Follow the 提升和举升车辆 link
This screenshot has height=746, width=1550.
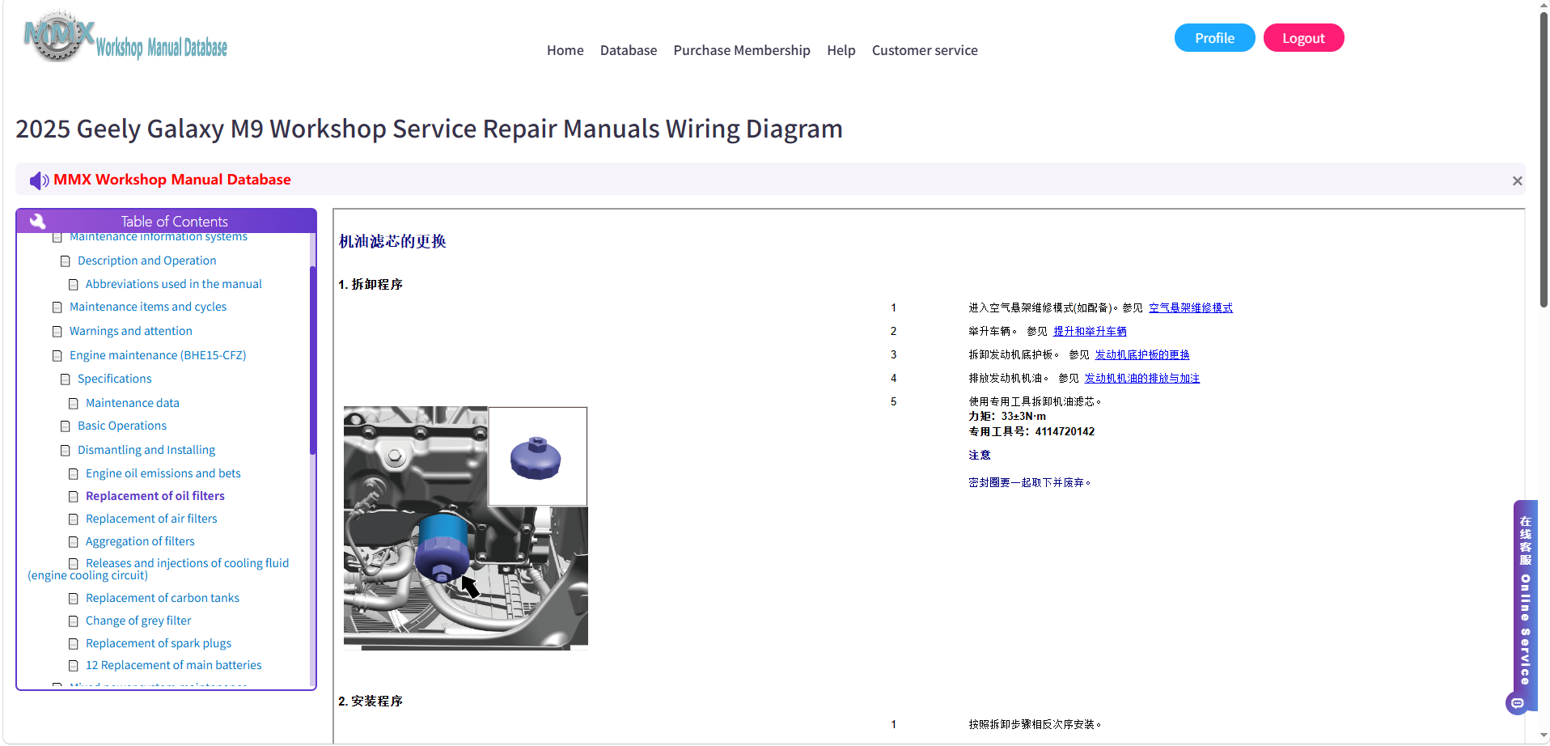pyautogui.click(x=1090, y=332)
